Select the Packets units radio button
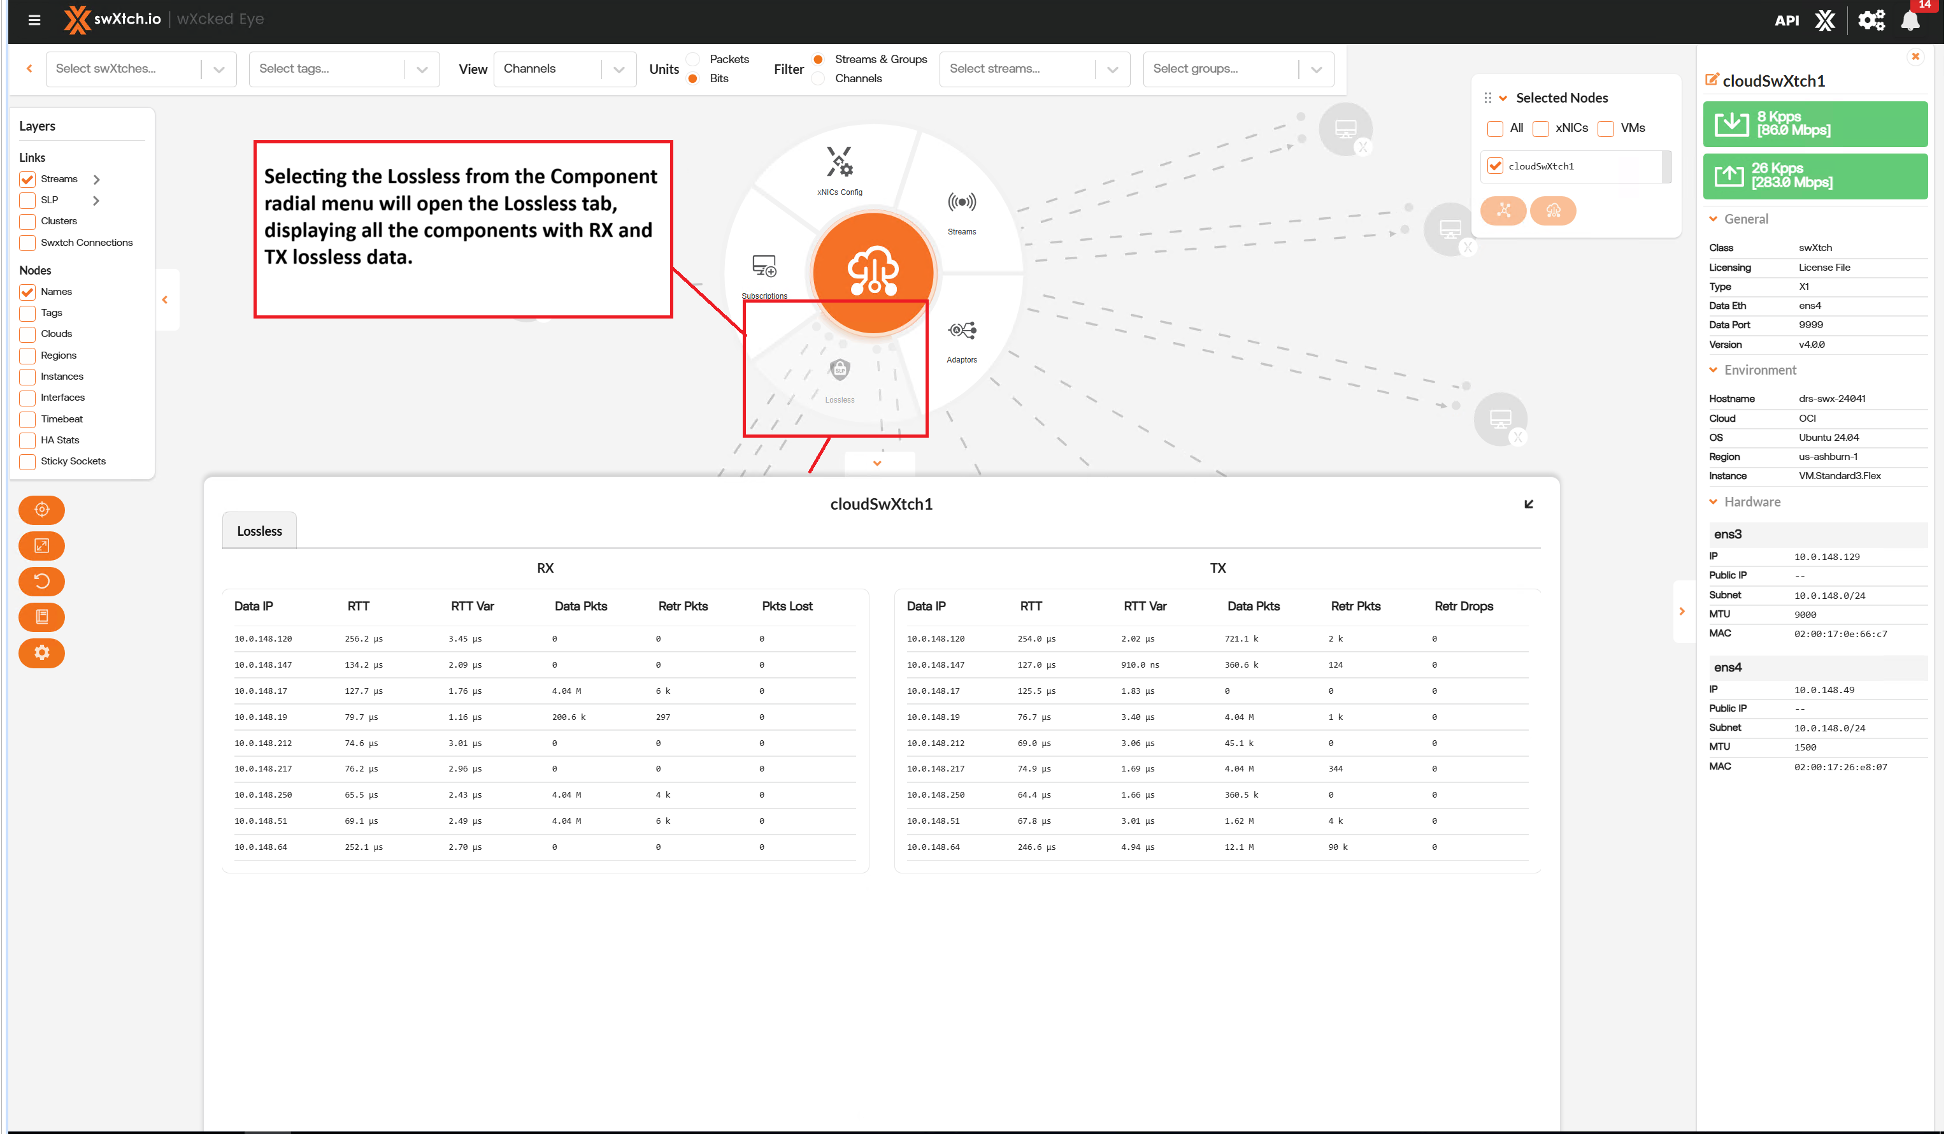1946x1134 pixels. 692,59
